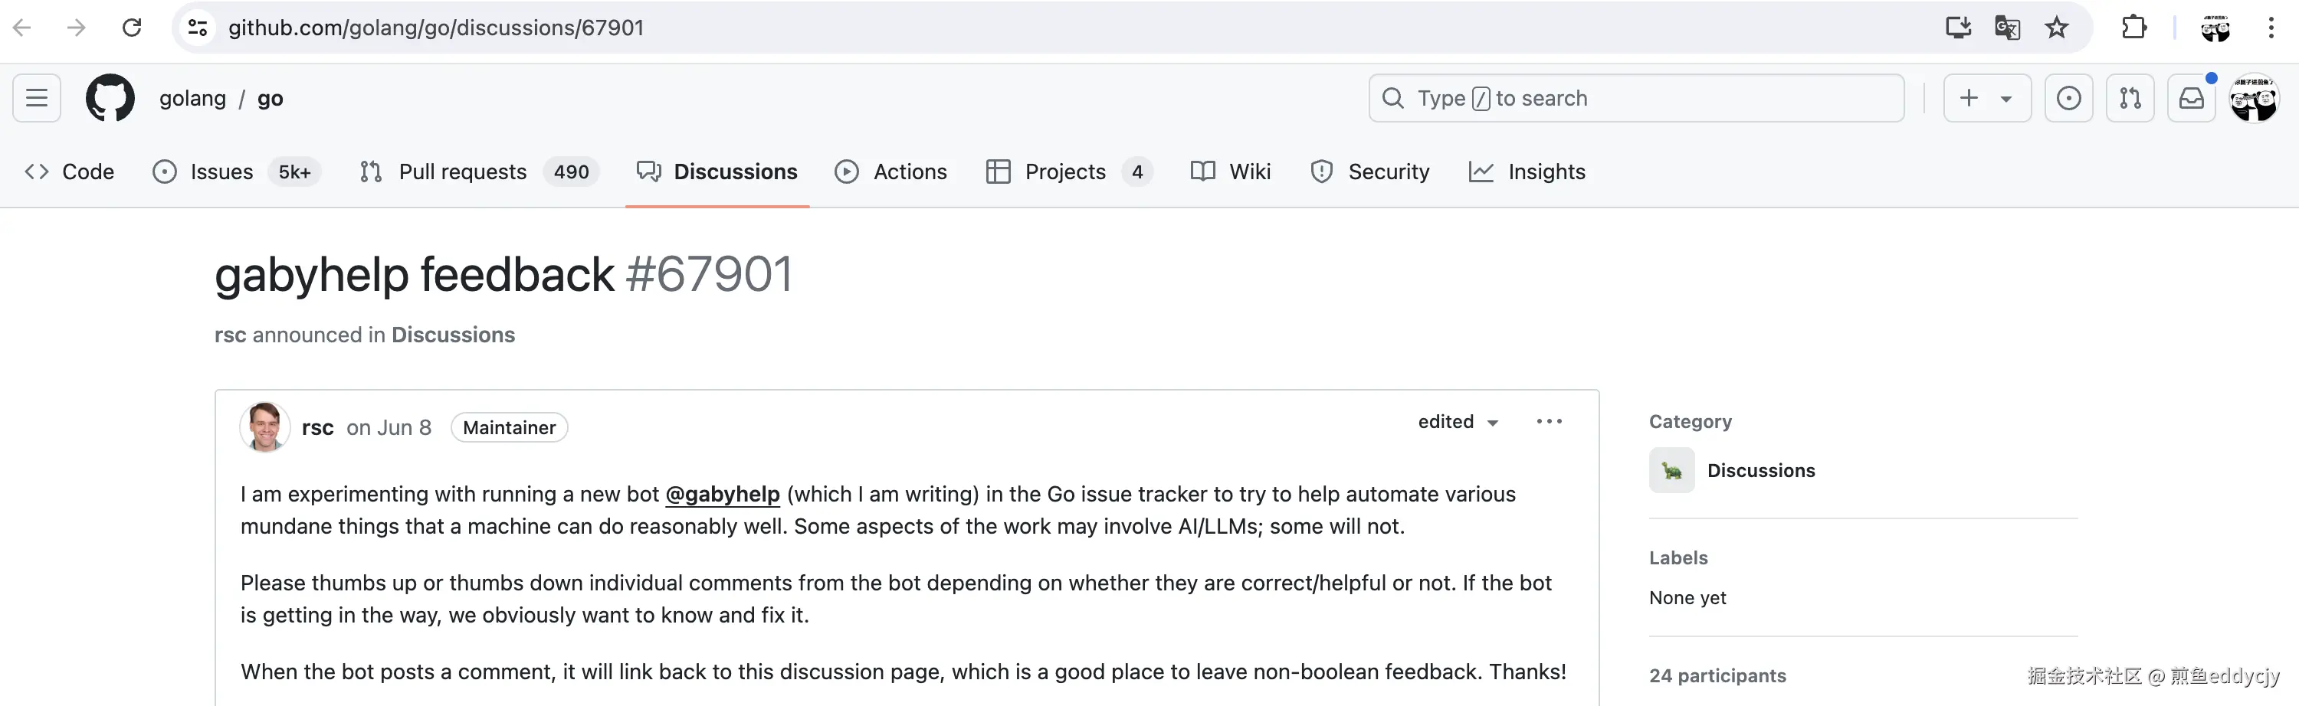This screenshot has width=2299, height=706.
Task: Bookmark this page with star icon
Action: coord(2057,28)
